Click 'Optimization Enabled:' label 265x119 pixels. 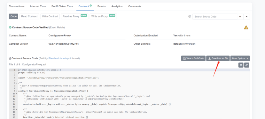click(146, 35)
